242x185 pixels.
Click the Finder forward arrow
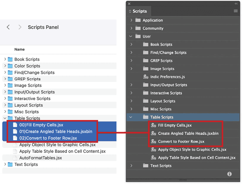tap(20, 27)
